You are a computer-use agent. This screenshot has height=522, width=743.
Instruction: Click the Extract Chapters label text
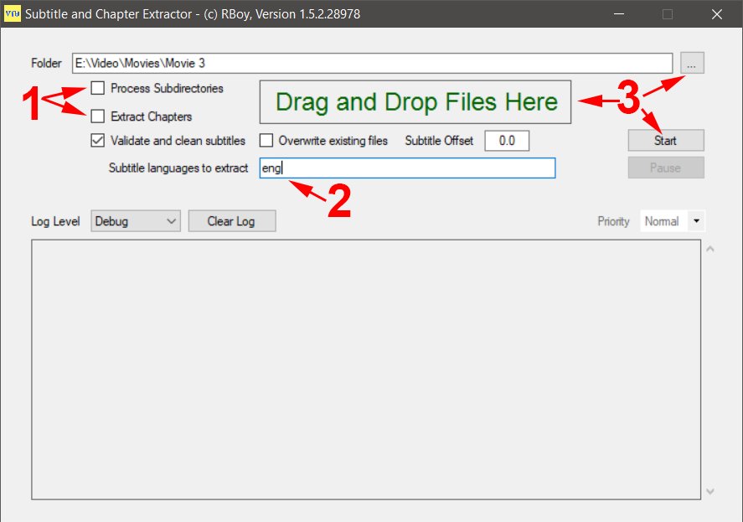pos(151,116)
